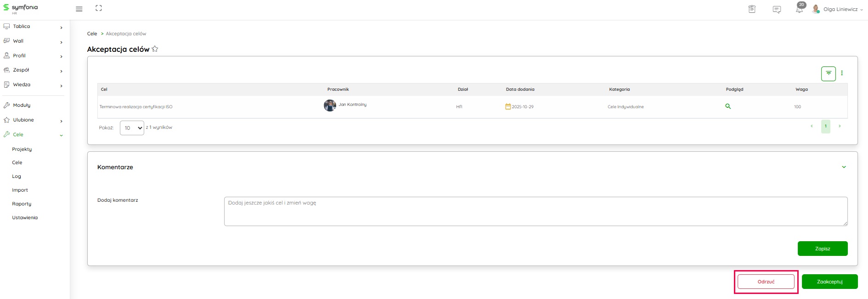Click the hamburger menu icon
This screenshot has width=868, height=299.
[x=79, y=9]
